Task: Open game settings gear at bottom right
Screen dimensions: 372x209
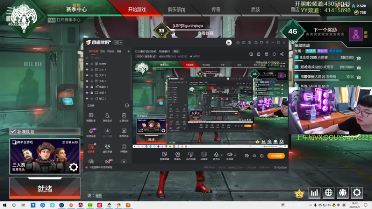Action: [357, 192]
